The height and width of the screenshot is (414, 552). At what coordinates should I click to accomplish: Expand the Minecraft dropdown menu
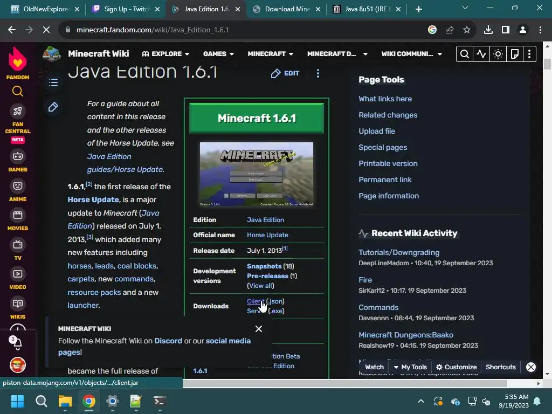point(271,54)
